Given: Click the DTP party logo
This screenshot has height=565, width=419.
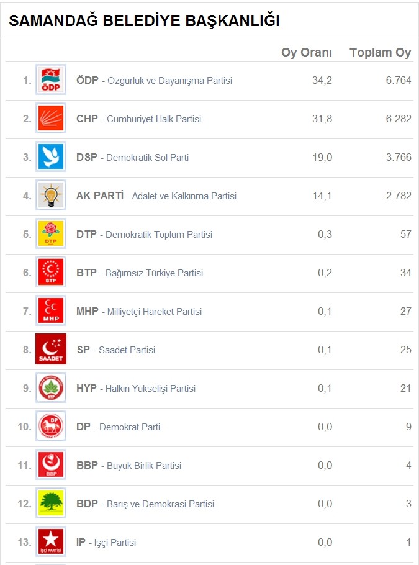Looking at the screenshot, I should tap(50, 234).
